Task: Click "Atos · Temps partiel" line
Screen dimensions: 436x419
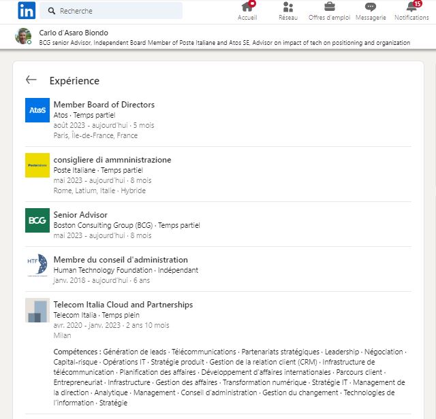Action: pyautogui.click(x=84, y=115)
